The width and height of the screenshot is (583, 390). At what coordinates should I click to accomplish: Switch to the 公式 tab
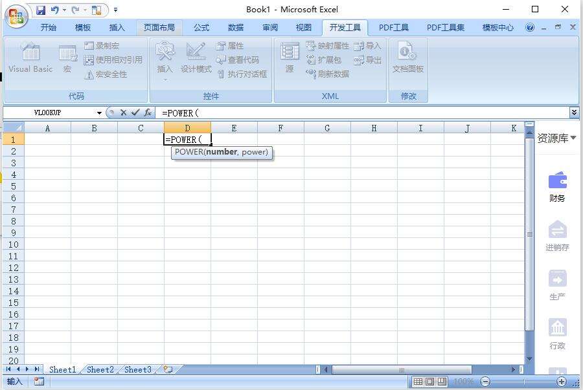coord(201,27)
